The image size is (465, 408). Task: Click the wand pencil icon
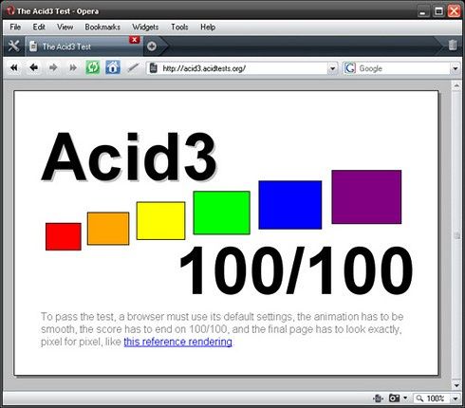[133, 67]
